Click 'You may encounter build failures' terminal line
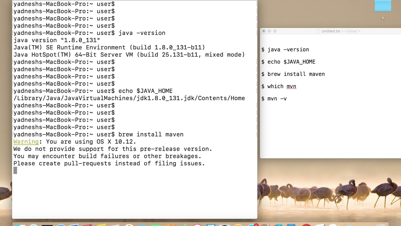401x226 pixels. pyautogui.click(x=107, y=156)
